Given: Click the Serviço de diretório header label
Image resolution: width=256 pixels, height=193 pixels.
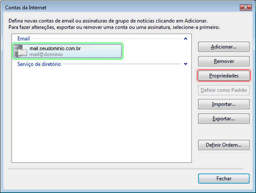Looking at the screenshot, I should click(39, 64).
